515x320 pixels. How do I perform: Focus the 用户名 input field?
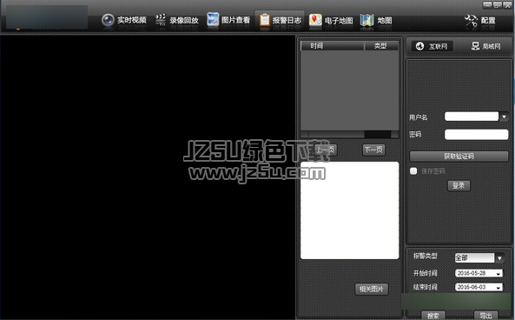tap(472, 117)
